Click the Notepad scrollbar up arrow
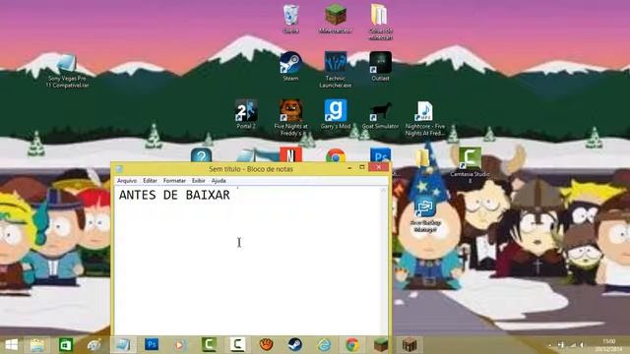This screenshot has height=354, width=630. 383,190
